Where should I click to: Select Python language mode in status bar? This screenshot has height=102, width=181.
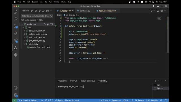pos(141,100)
